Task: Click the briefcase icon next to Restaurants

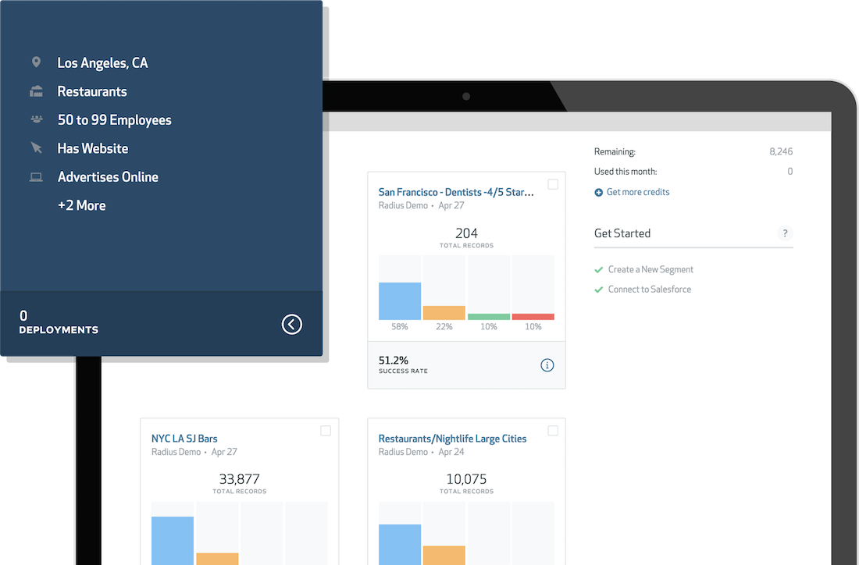Action: tap(36, 91)
